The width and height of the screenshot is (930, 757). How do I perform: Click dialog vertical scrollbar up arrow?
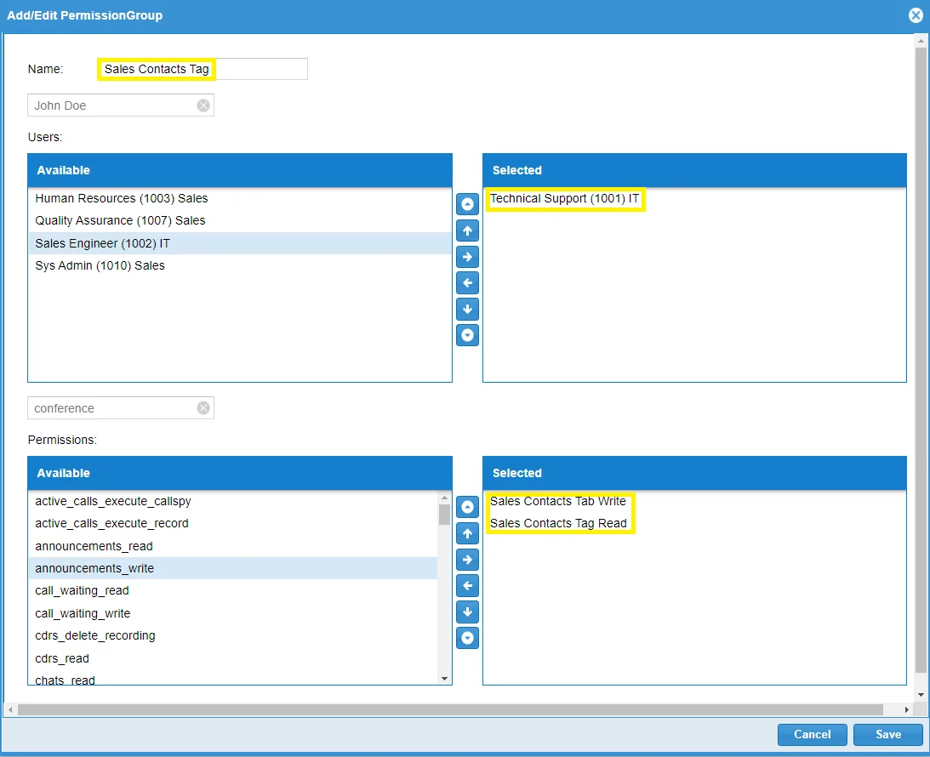(x=921, y=41)
